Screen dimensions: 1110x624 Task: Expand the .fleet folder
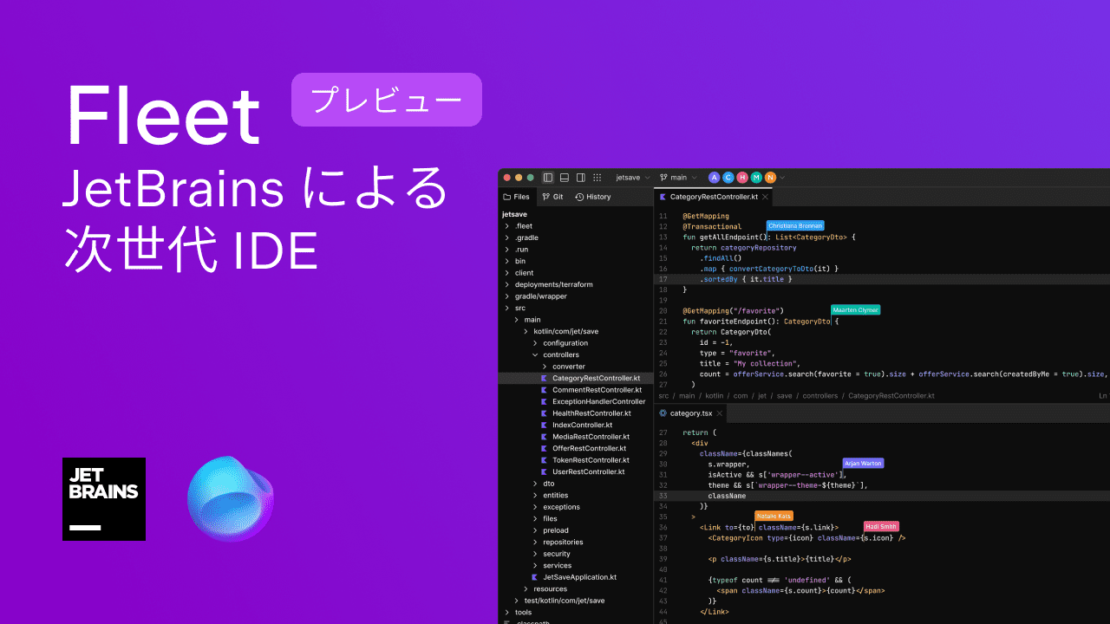tap(507, 225)
